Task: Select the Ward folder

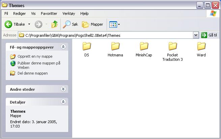Action: click(x=201, y=49)
